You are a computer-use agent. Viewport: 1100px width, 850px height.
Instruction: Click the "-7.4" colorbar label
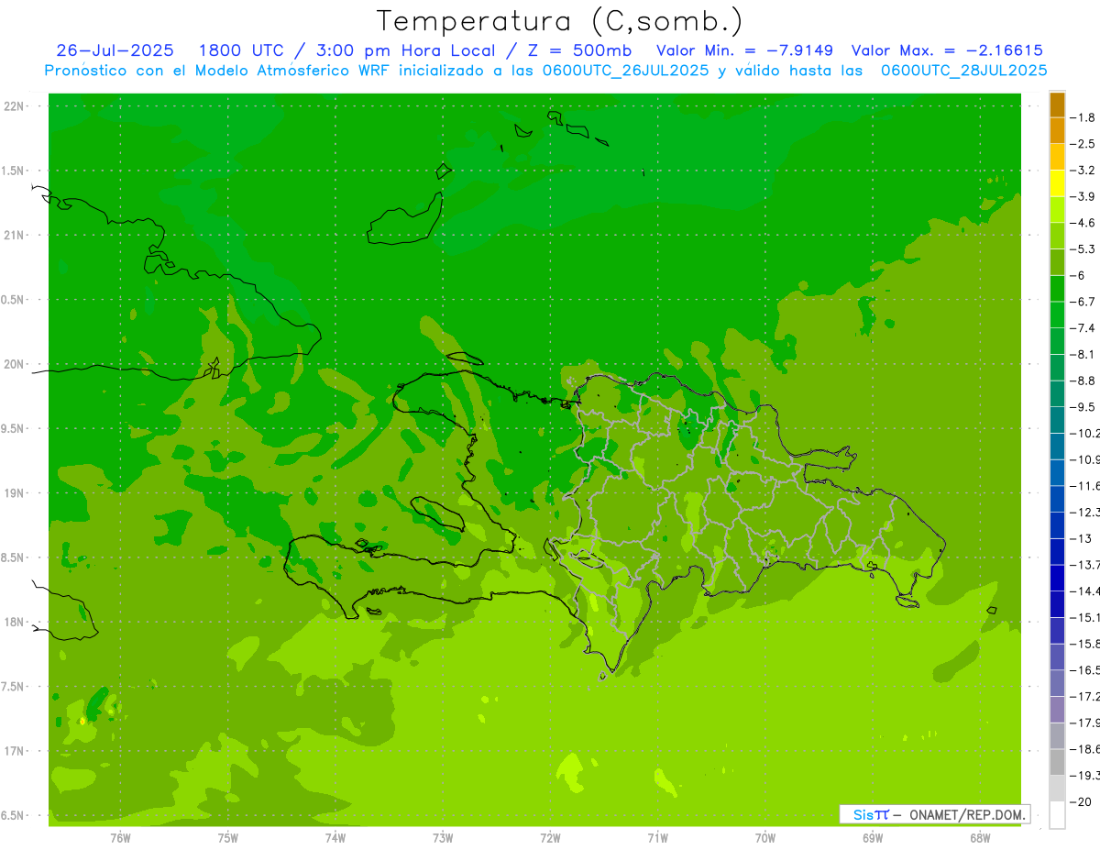coord(1083,328)
